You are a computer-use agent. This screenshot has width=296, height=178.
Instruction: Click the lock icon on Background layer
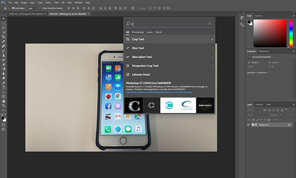tap(289, 125)
